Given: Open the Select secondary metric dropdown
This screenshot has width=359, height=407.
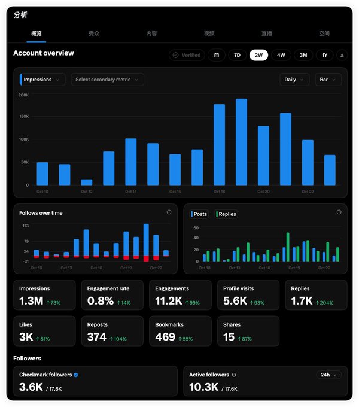Looking at the screenshot, I should click(107, 80).
